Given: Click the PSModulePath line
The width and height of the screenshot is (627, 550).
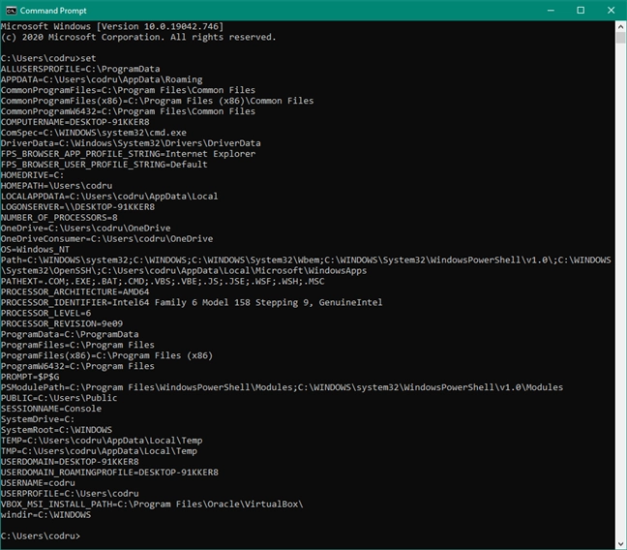Looking at the screenshot, I should click(282, 387).
